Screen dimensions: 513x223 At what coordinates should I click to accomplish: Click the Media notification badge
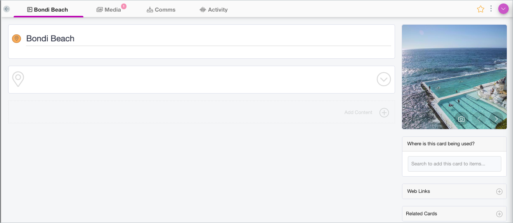(124, 6)
